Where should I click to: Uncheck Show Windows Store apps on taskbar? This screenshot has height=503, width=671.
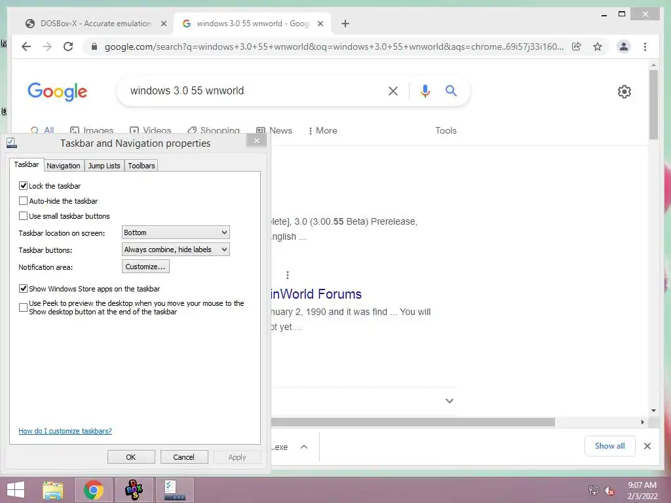pyautogui.click(x=23, y=289)
